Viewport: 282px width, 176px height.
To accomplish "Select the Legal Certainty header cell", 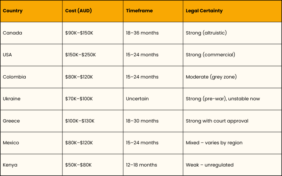I will click(204, 11).
